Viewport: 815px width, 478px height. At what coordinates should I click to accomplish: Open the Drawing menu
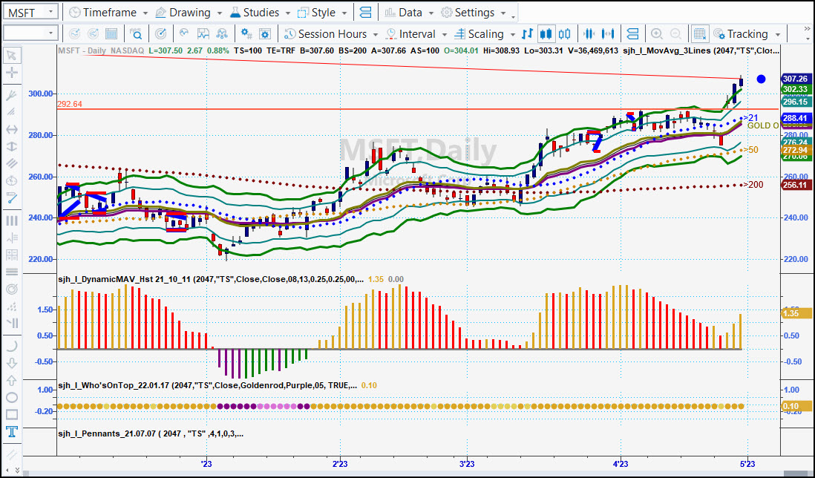coord(189,13)
